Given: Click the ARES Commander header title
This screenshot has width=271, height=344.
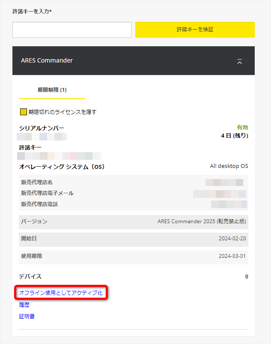Looking at the screenshot, I should click(47, 60).
